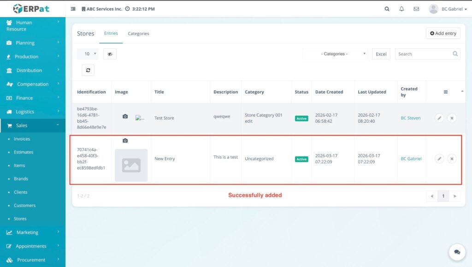Open the chat bubble widget
This screenshot has height=267, width=472.
[457, 252]
